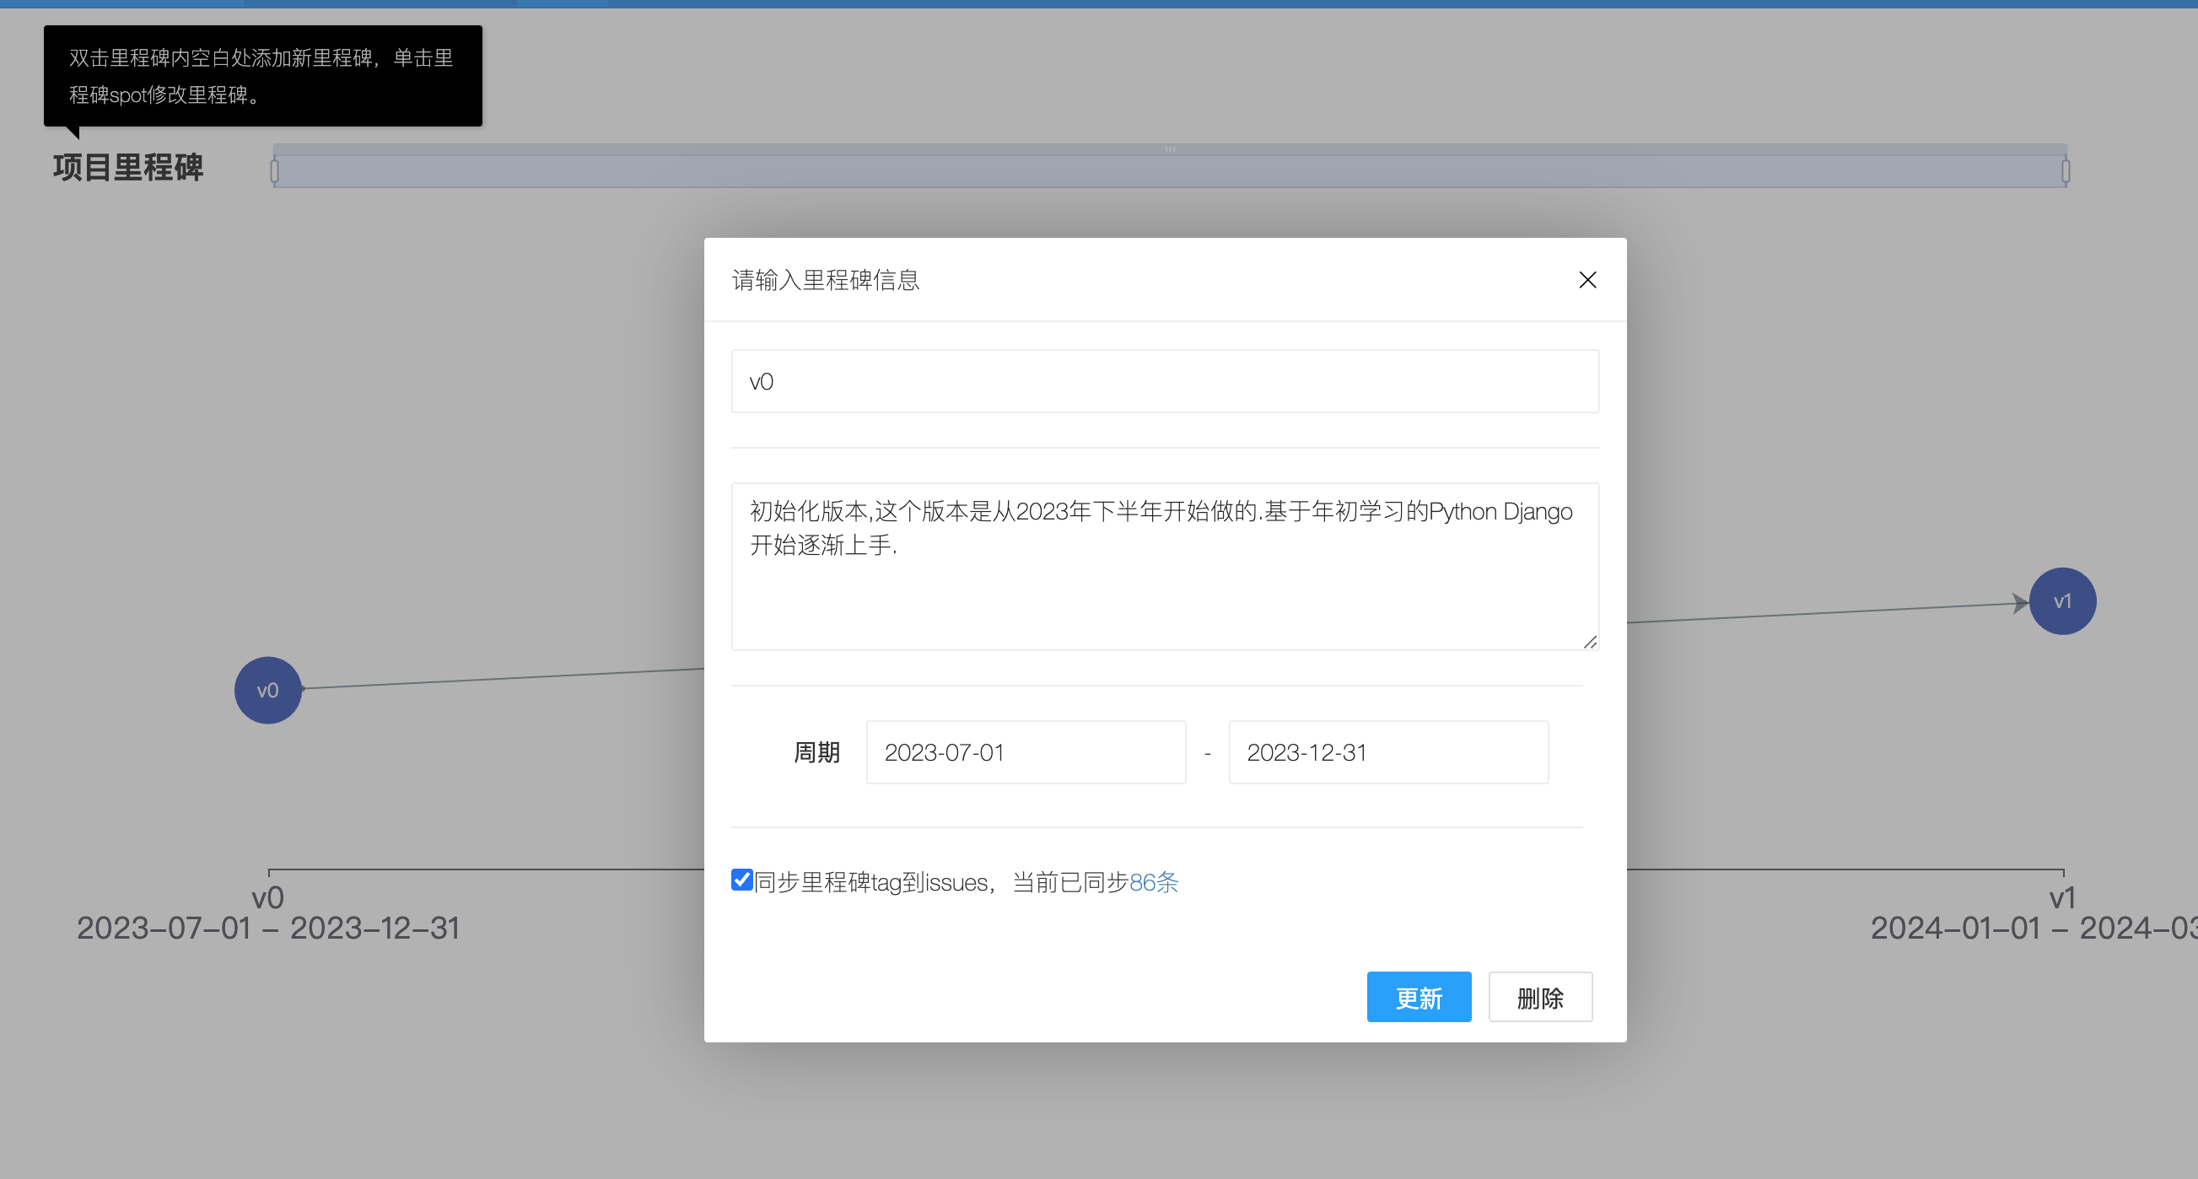Uncheck sync milestone tag to issues

point(741,880)
